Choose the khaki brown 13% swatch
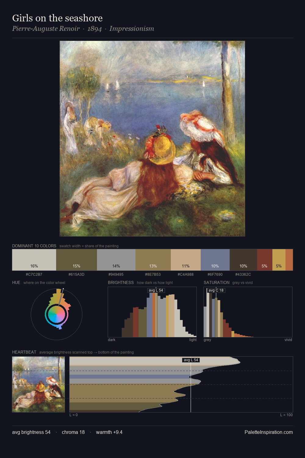The height and width of the screenshot is (458, 305). (153, 260)
